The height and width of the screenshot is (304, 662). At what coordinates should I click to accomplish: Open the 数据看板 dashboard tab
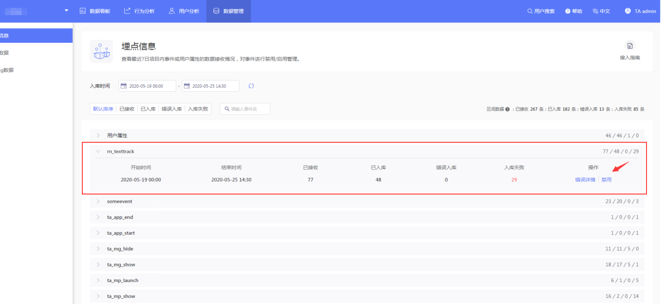tap(94, 11)
